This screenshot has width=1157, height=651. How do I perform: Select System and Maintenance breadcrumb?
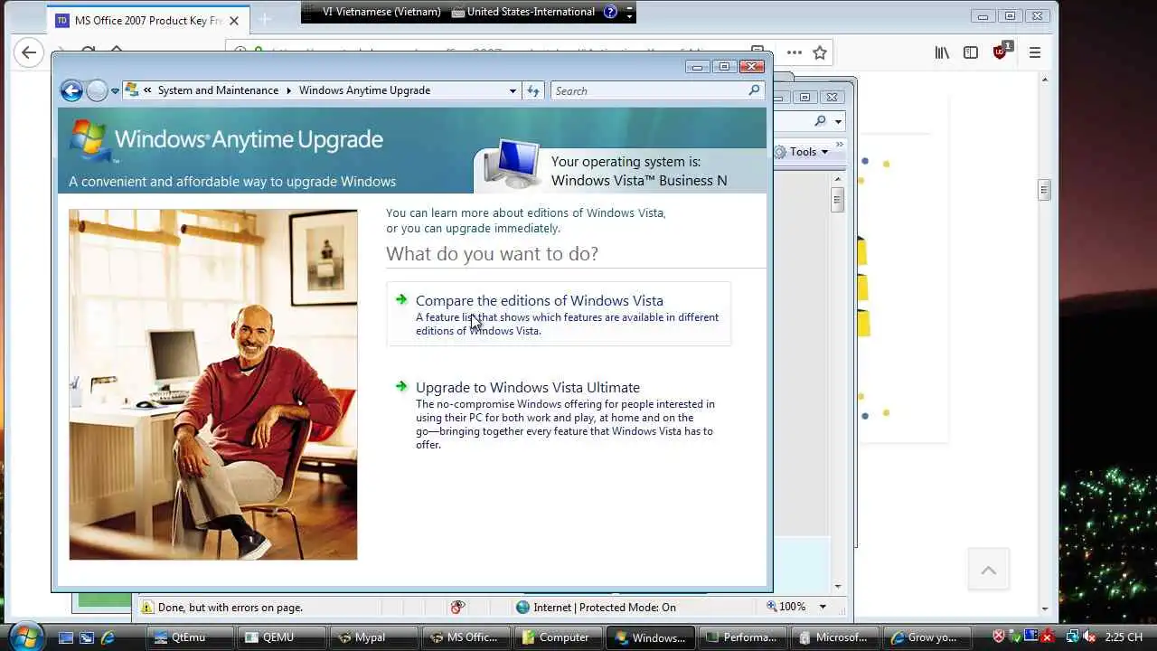218,90
